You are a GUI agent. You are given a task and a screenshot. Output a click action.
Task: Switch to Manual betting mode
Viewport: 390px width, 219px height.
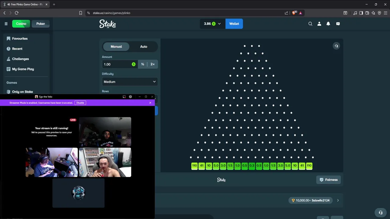click(116, 47)
